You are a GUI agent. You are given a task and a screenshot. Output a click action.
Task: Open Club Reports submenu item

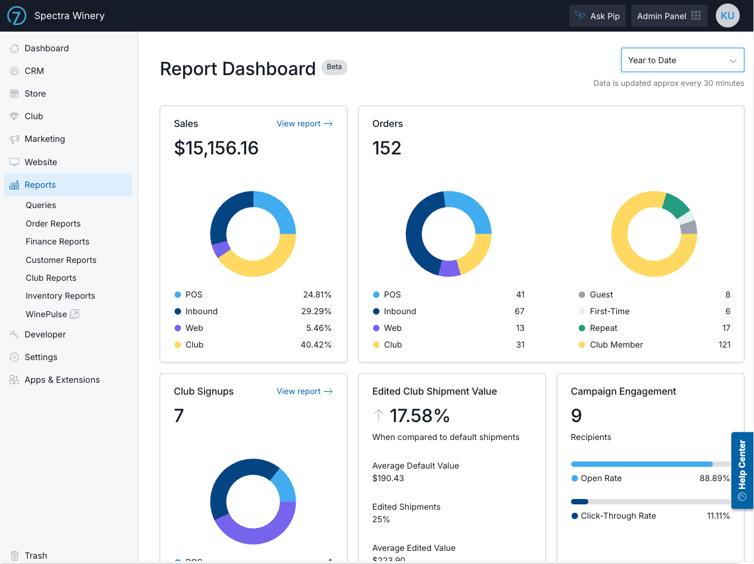(51, 278)
